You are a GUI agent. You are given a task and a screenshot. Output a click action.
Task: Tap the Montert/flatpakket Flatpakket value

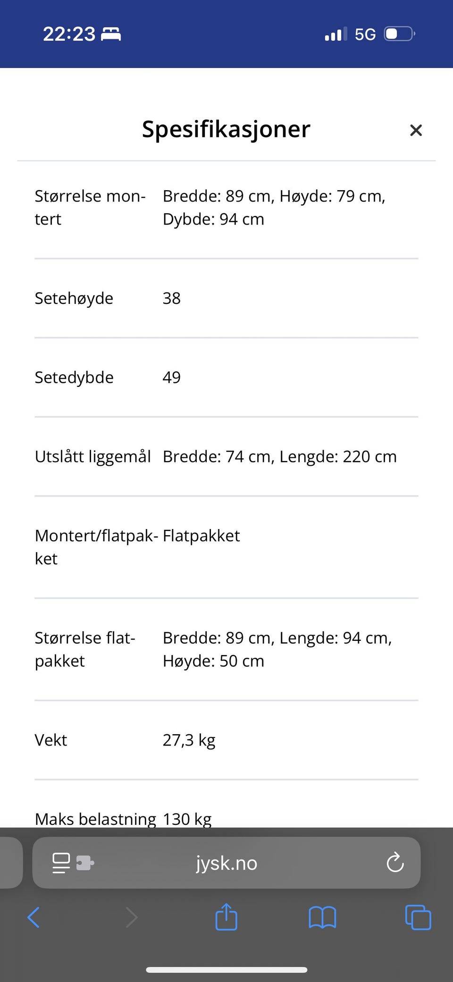(201, 536)
